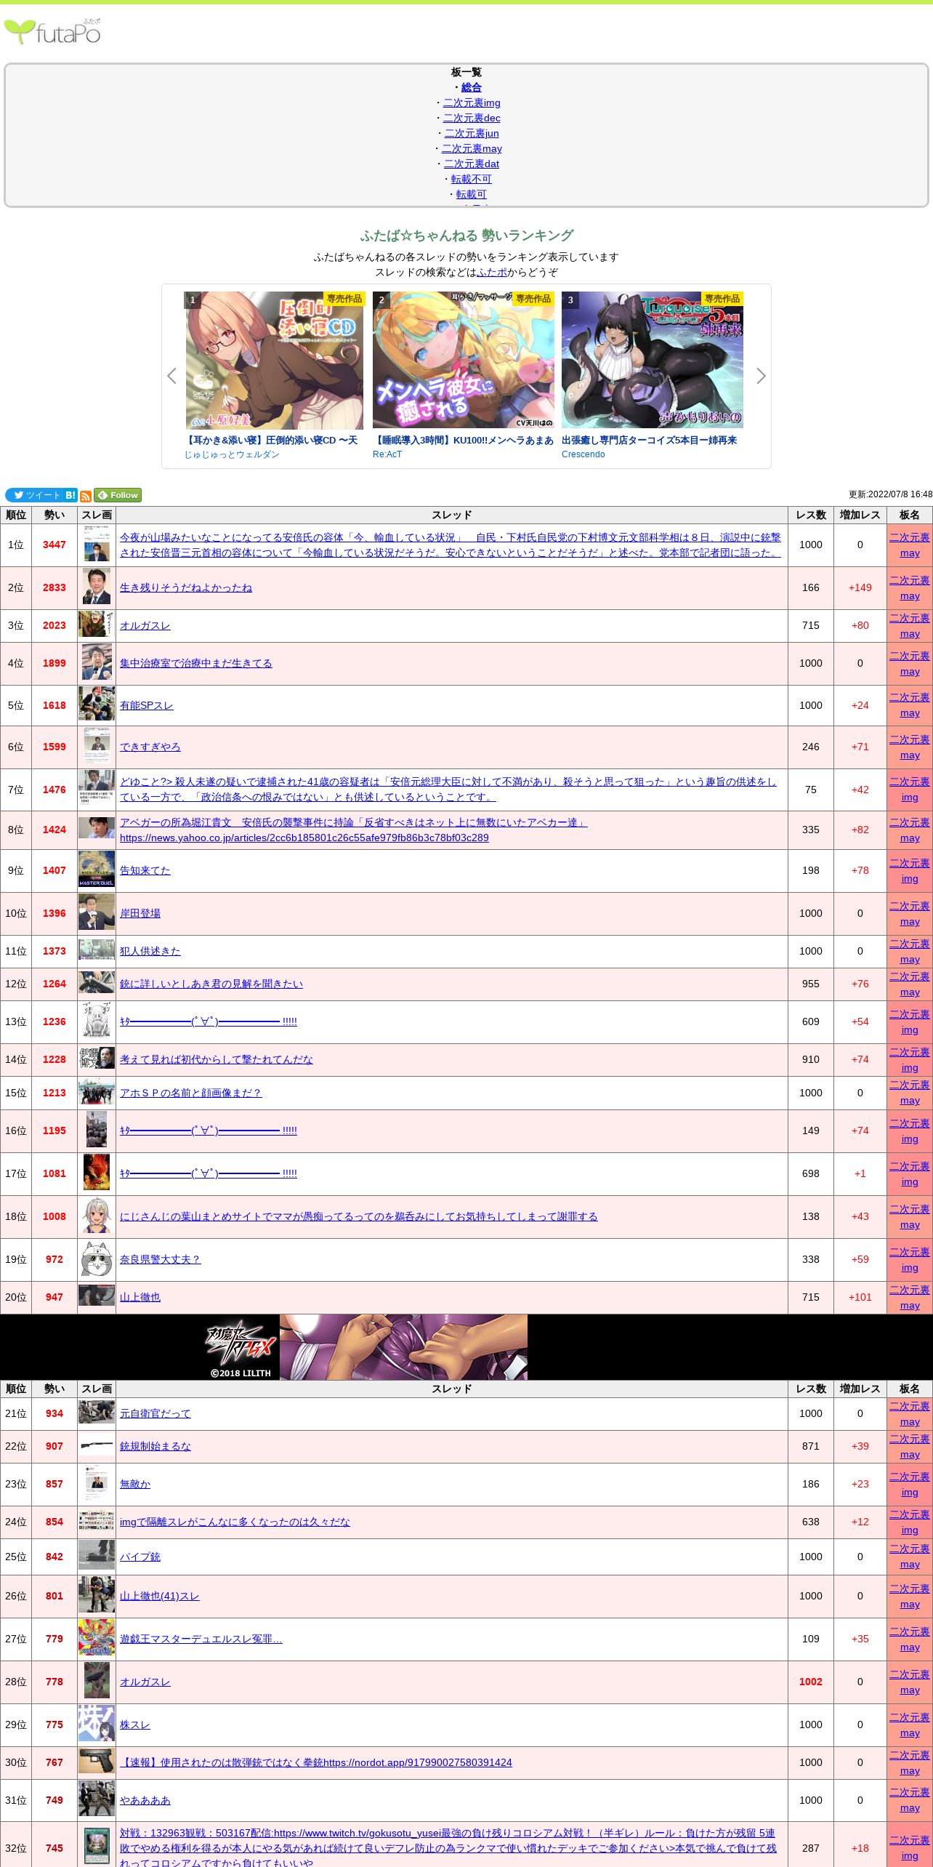Open thread 無敵か
The image size is (933, 1867).
(x=135, y=1484)
